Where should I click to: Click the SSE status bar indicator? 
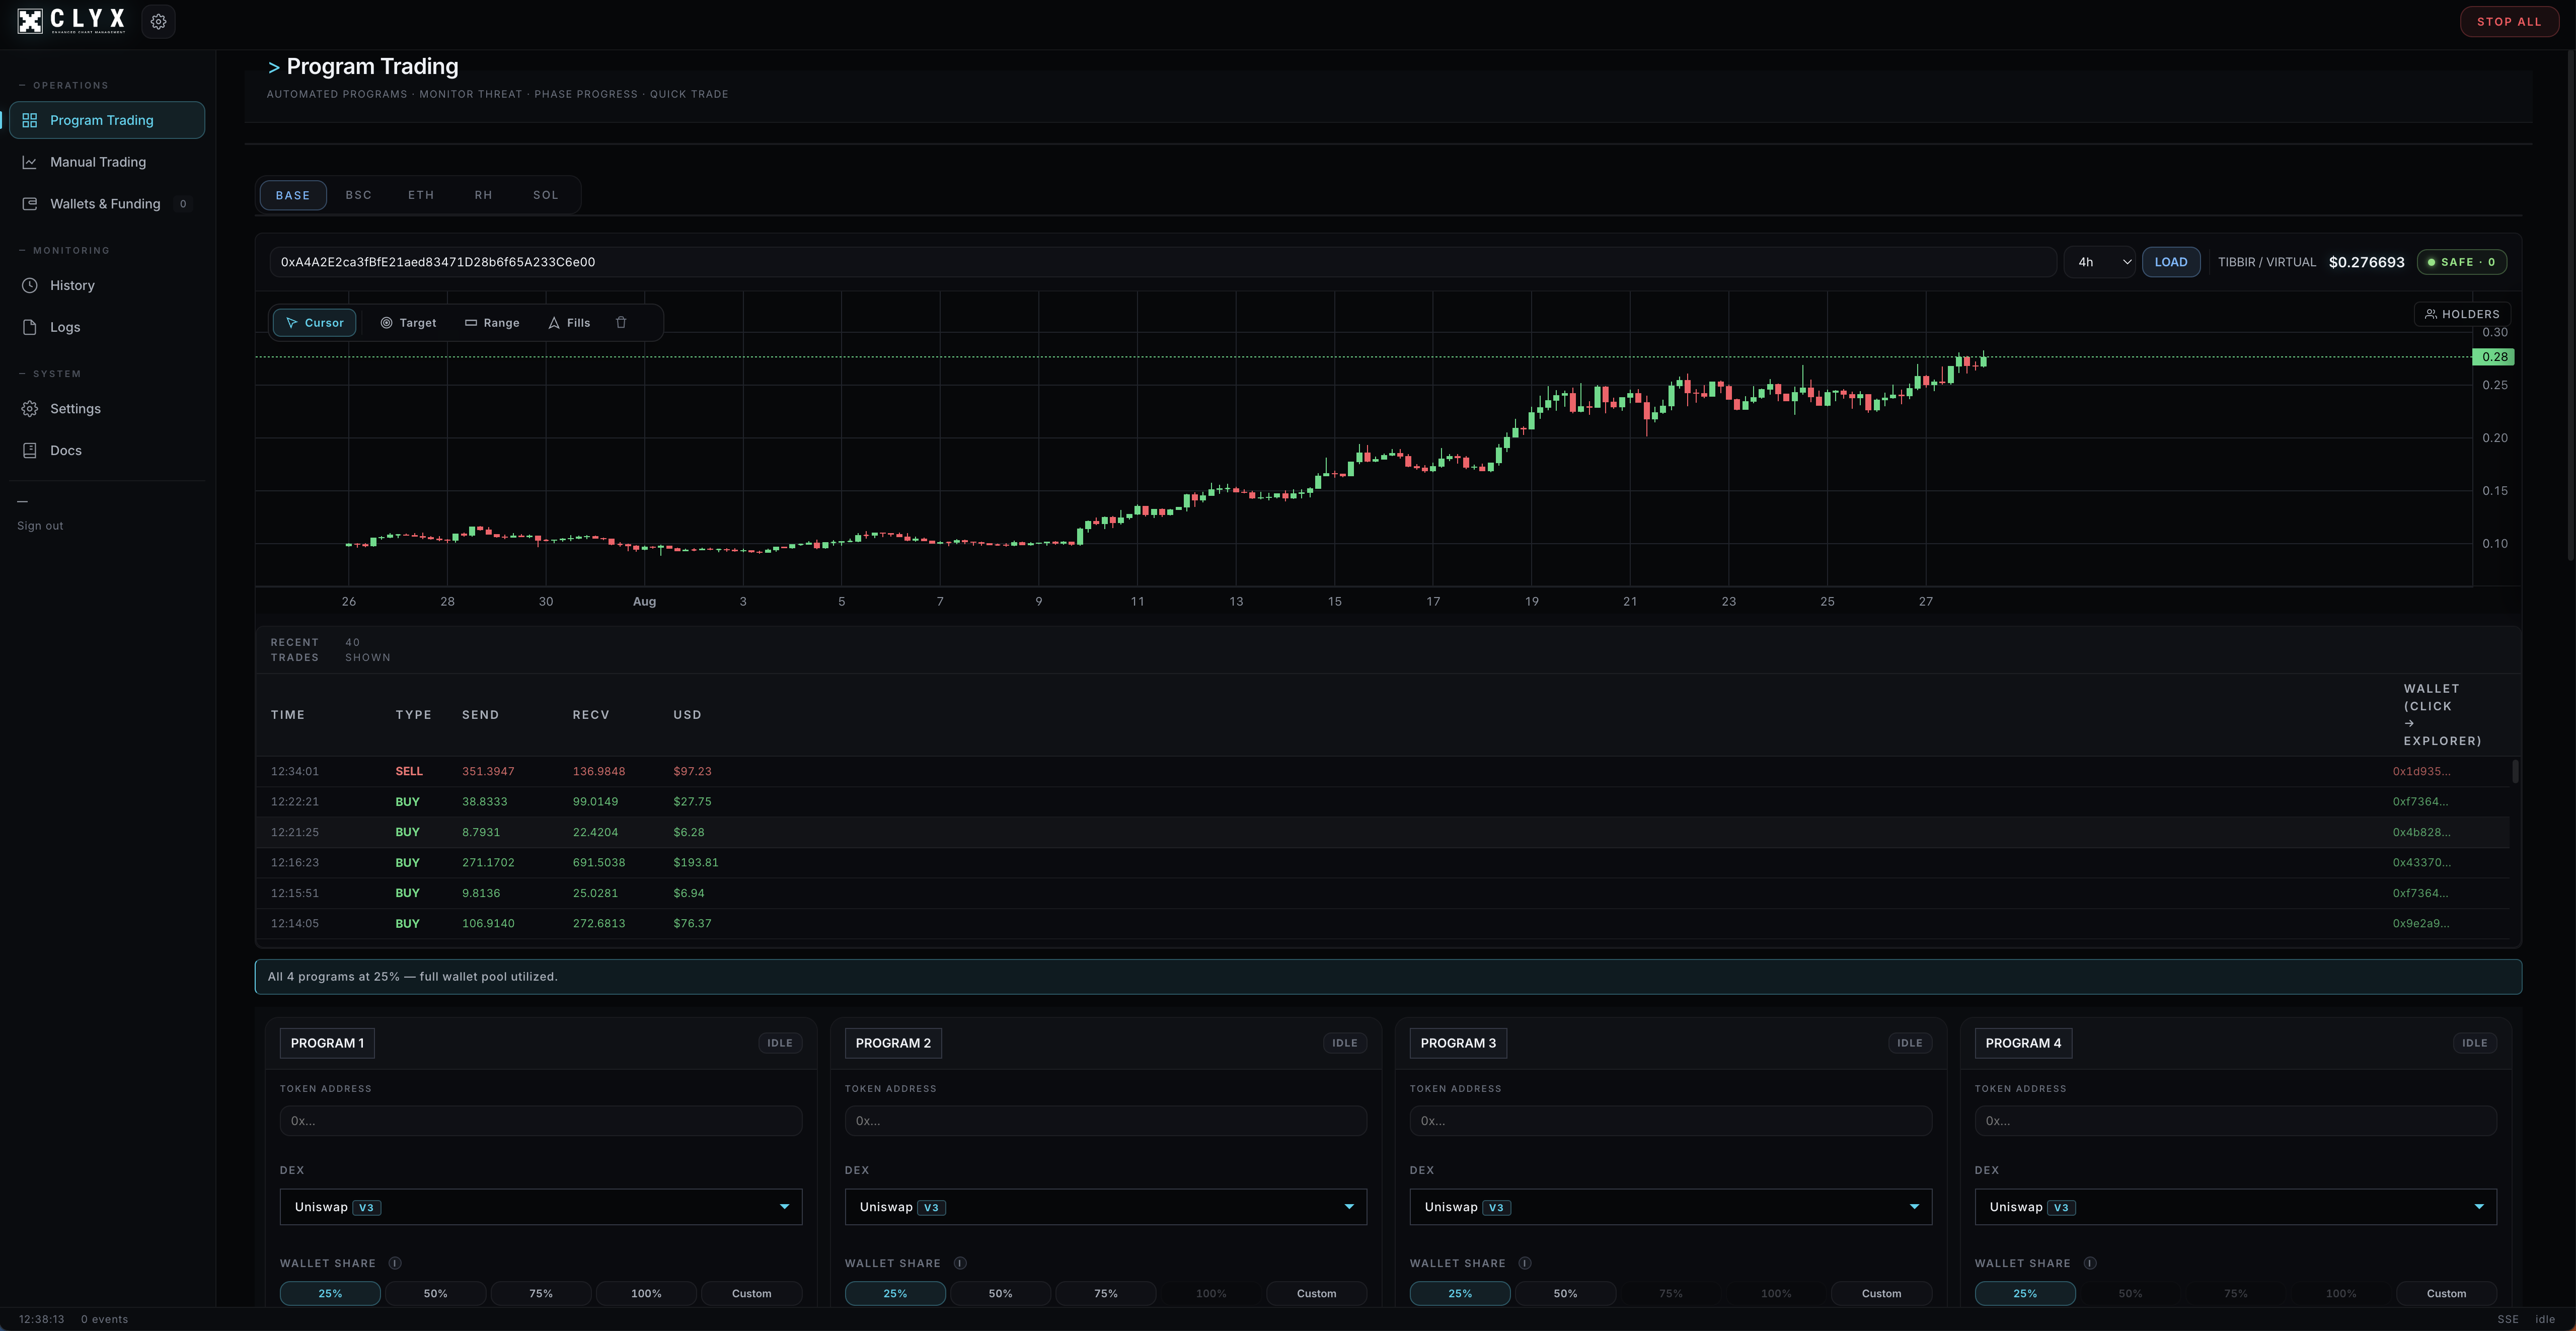(2508, 1319)
